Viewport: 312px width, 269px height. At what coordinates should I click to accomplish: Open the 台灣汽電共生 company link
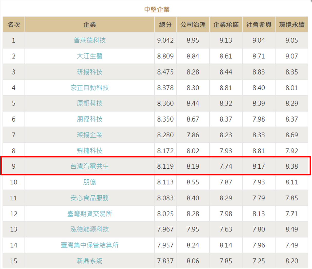click(x=89, y=166)
